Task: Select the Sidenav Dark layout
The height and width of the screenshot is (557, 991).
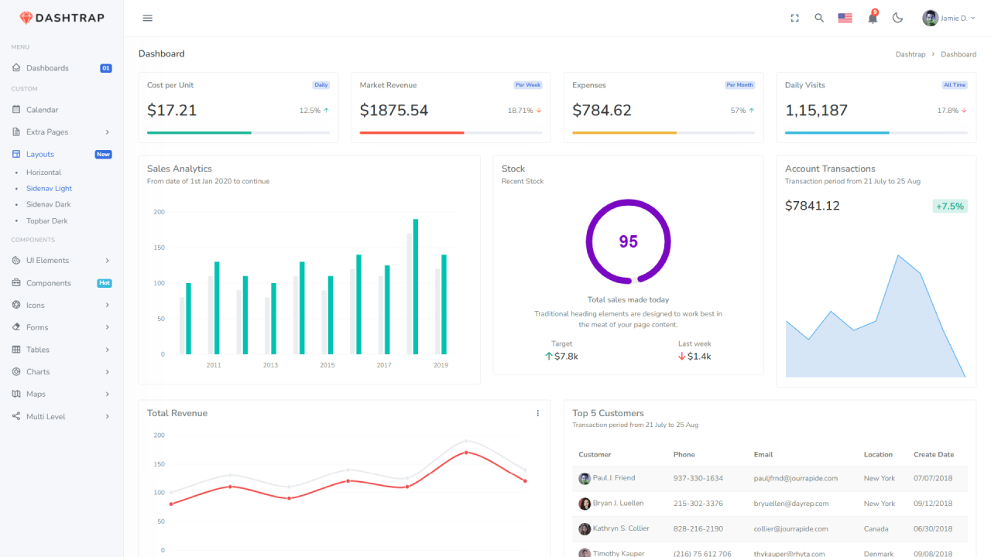Action: (48, 204)
